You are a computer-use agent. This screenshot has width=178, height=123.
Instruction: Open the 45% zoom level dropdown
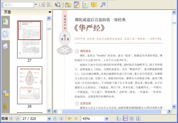pyautogui.click(x=106, y=119)
